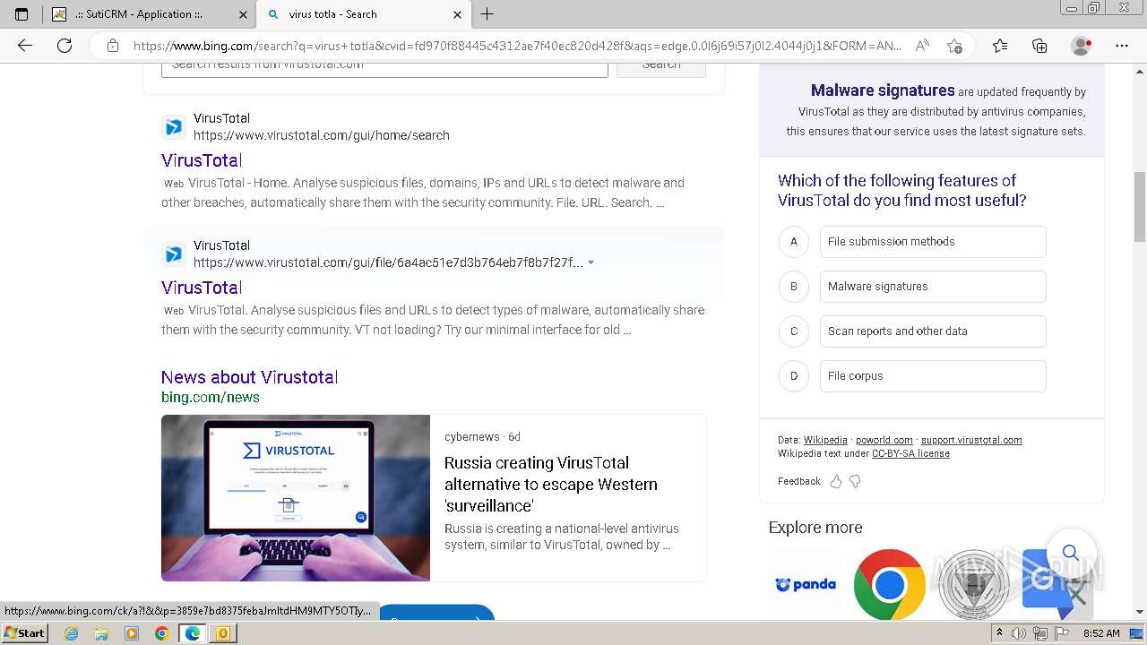Launch Internet Explorer from taskbar
Viewport: 1147px width, 645px height.
click(72, 633)
